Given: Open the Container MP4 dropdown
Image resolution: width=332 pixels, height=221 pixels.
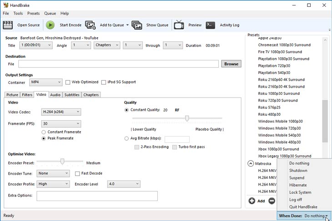Looking at the screenshot, I should pos(46,82).
